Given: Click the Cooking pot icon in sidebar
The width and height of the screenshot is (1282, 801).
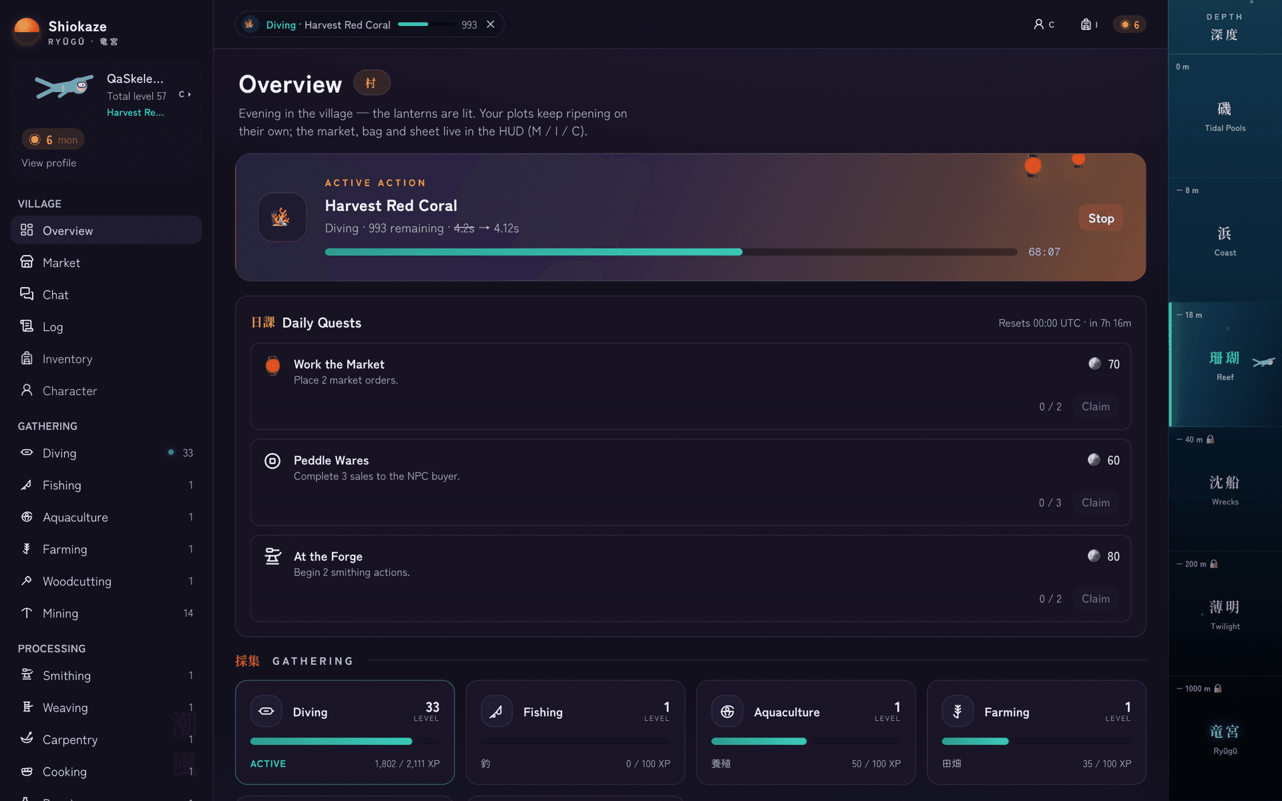Looking at the screenshot, I should pos(27,771).
